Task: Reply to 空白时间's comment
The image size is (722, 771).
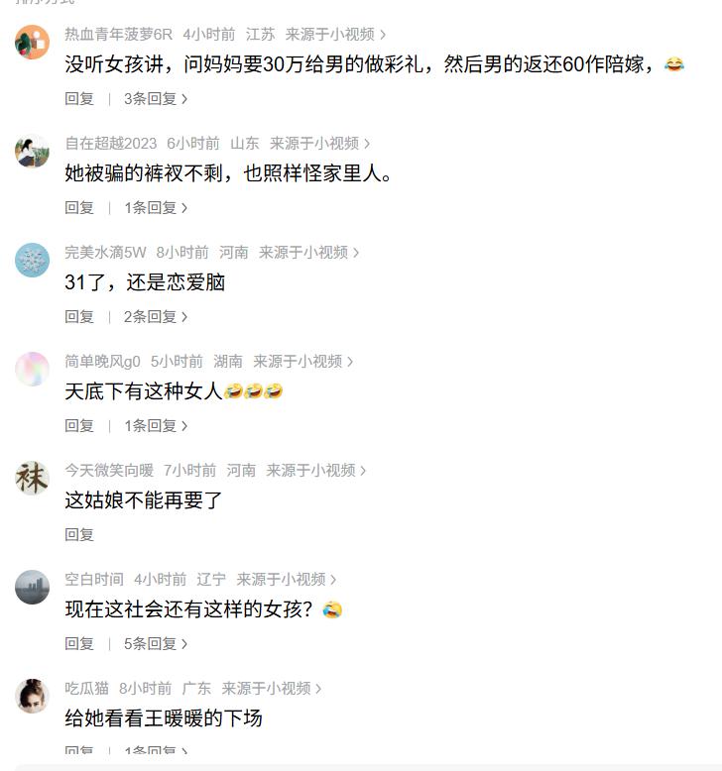Action: point(79,644)
